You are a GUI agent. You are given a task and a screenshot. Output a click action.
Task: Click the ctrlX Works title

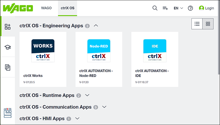pos(33,76)
